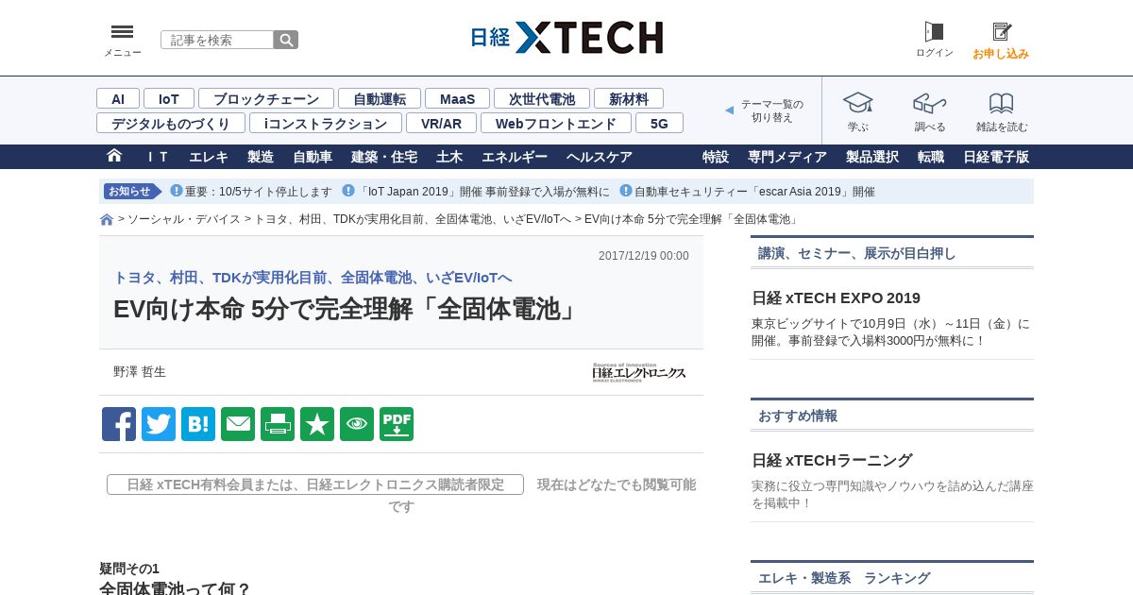This screenshot has width=1133, height=595.
Task: Click 有料会員または購読者限定 badge
Action: (x=315, y=484)
